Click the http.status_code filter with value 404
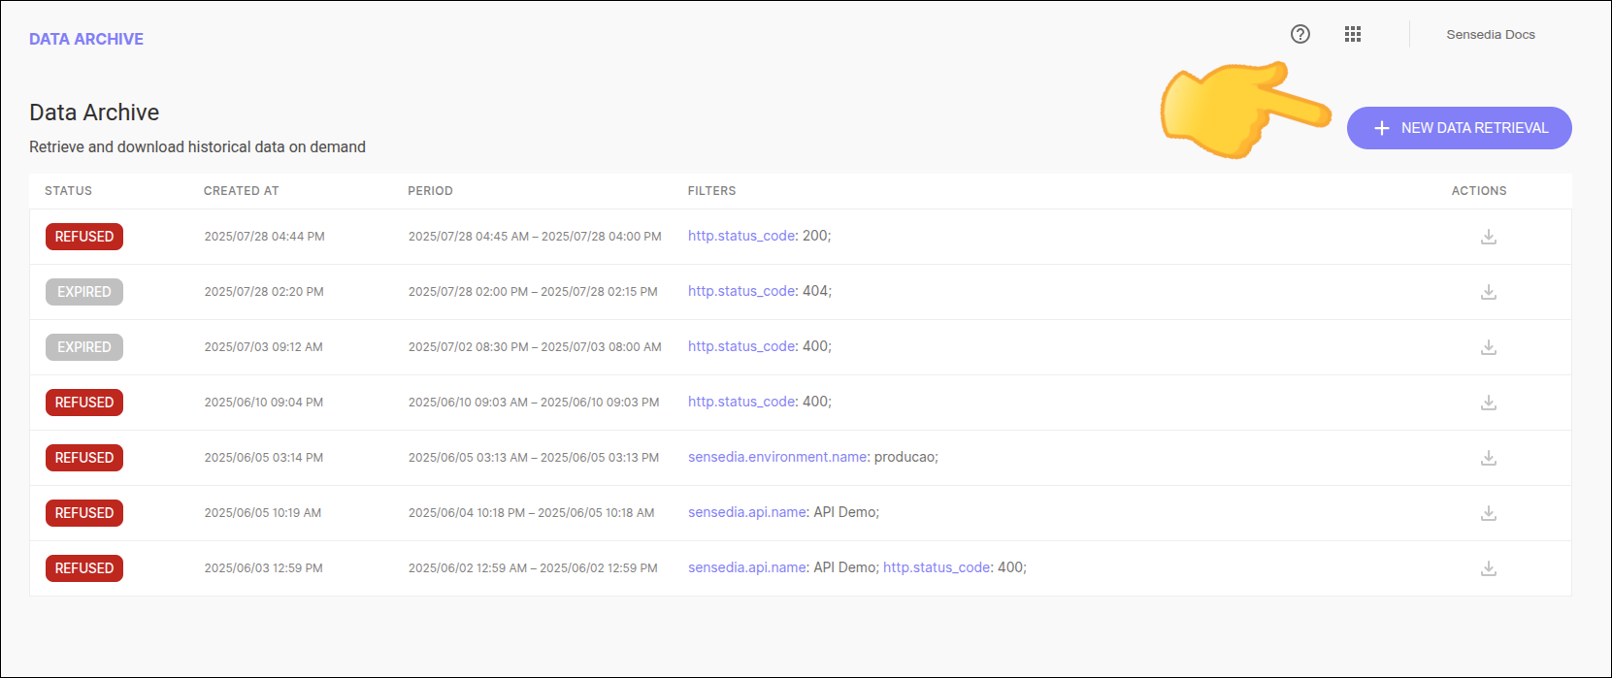1612x678 pixels. (741, 291)
